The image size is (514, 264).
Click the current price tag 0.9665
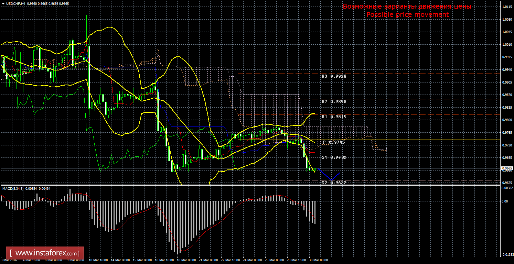pyautogui.click(x=507, y=168)
